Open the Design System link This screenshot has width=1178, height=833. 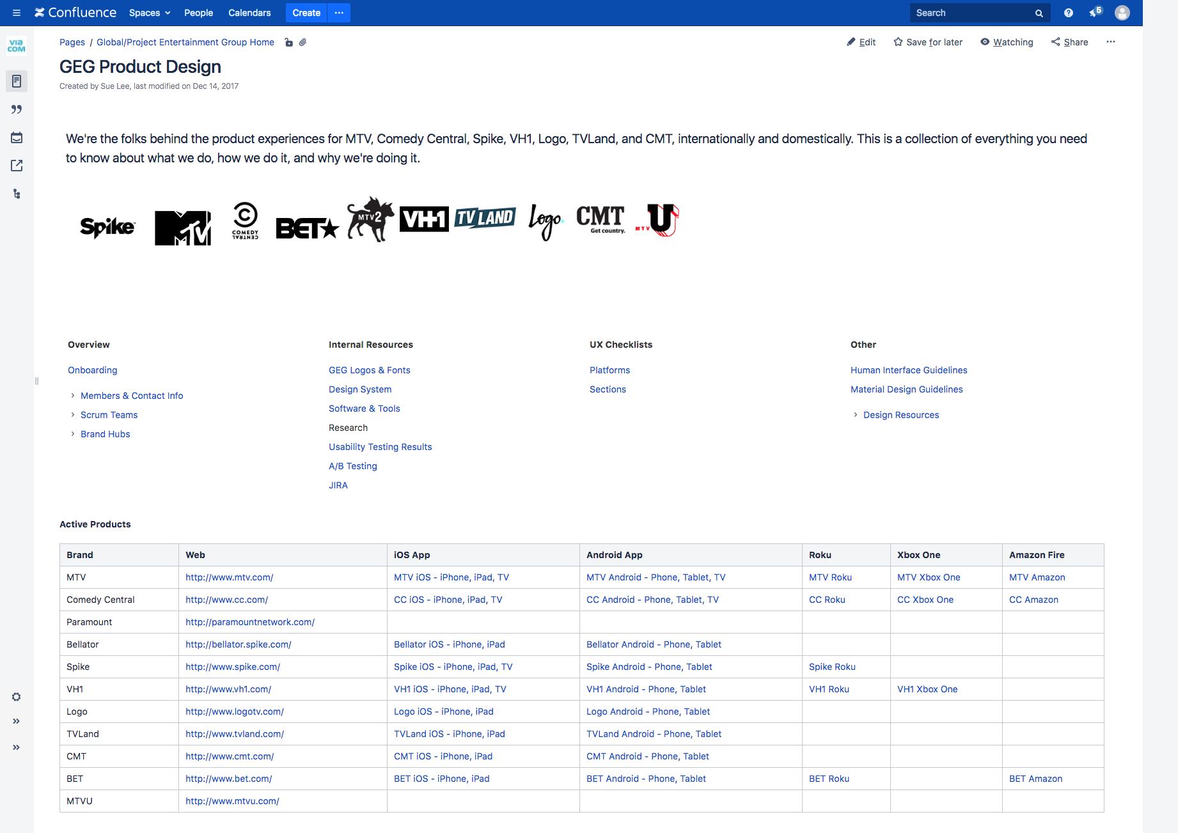click(360, 389)
